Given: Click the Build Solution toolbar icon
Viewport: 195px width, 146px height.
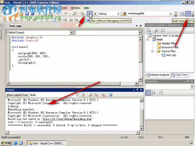Looking at the screenshot, I should (188, 14).
